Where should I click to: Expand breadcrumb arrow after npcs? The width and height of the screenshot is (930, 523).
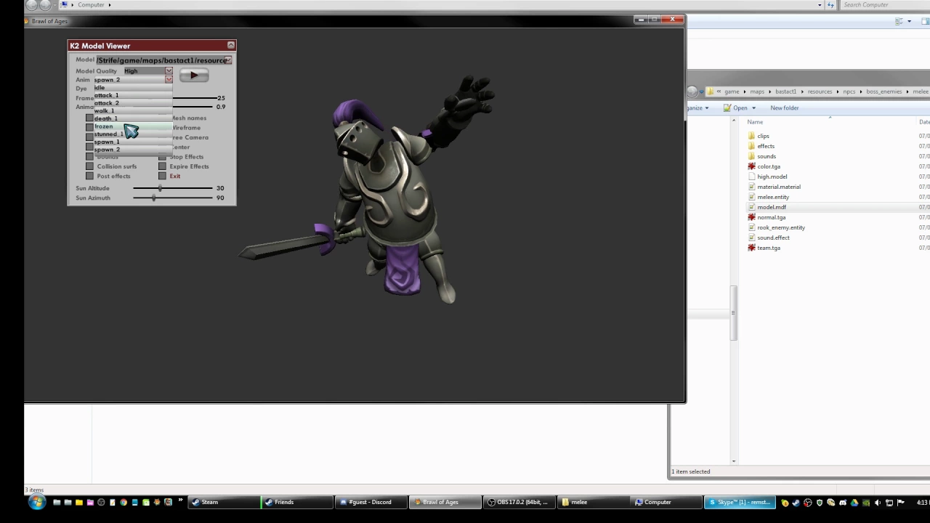861,92
